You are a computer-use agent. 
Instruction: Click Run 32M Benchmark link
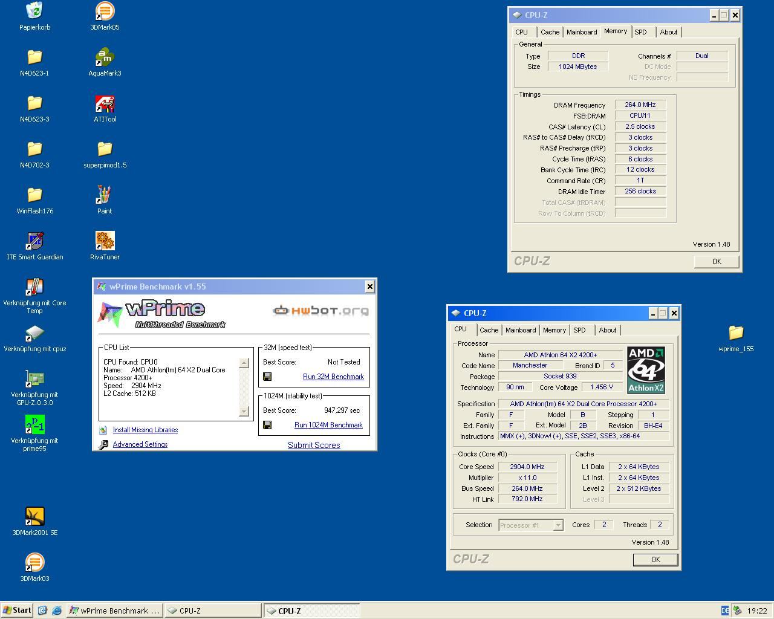coord(333,377)
